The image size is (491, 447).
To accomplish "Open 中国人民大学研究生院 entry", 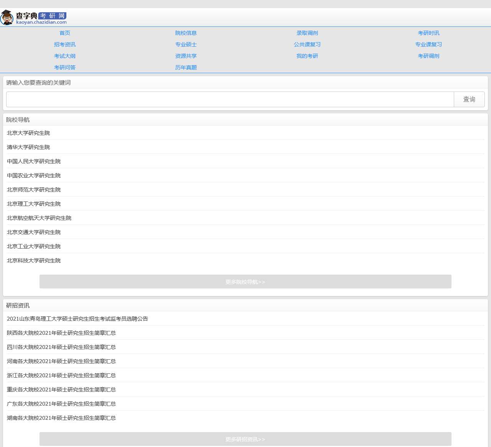I will (34, 161).
